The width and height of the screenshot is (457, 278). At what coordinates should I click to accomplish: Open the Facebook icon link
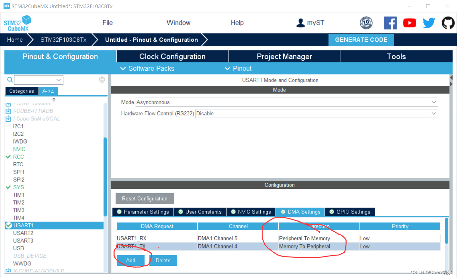[390, 23]
